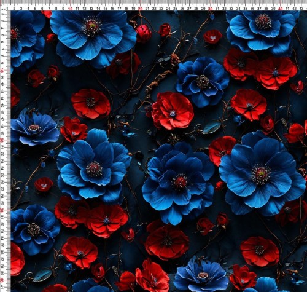Click the red 40 on the left ruler
Image resolution: width=307 pixels, height=292 pixels.
[2, 280]
